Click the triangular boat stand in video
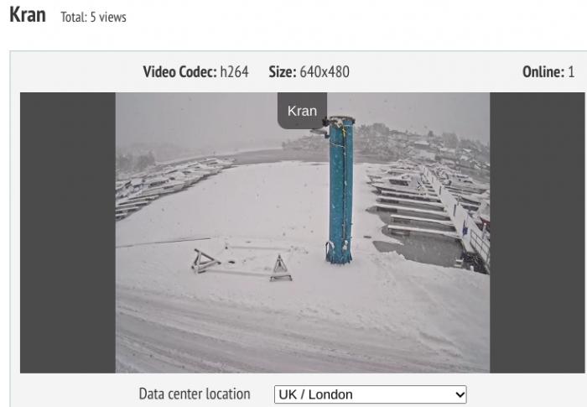The image size is (587, 407). pos(205,260)
